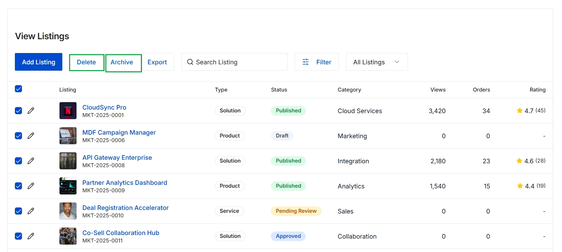Screen dimensions: 562x252
Task: Click the Service type badge
Action: (x=229, y=211)
